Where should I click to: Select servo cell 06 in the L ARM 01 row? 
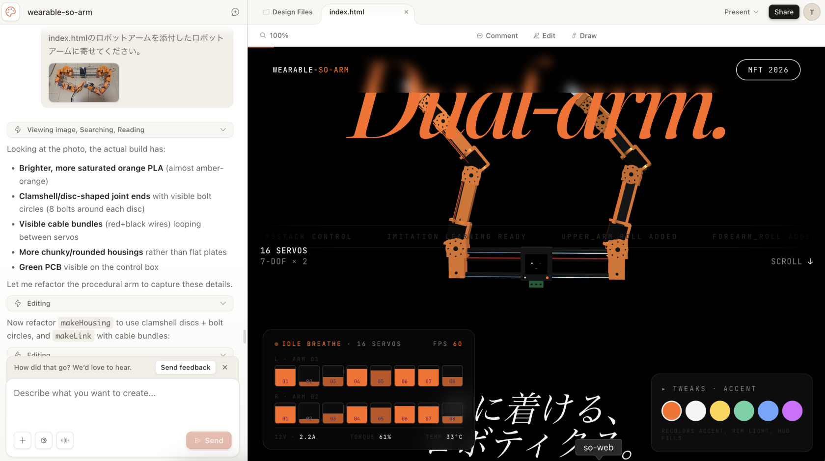405,376
